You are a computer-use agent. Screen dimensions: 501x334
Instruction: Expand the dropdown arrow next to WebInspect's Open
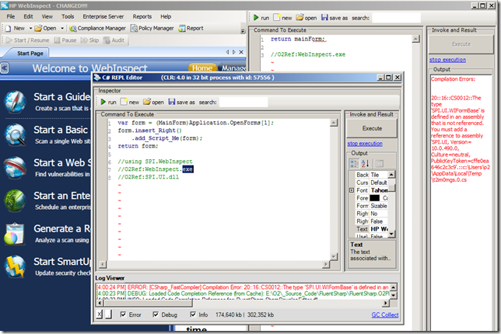pos(63,28)
